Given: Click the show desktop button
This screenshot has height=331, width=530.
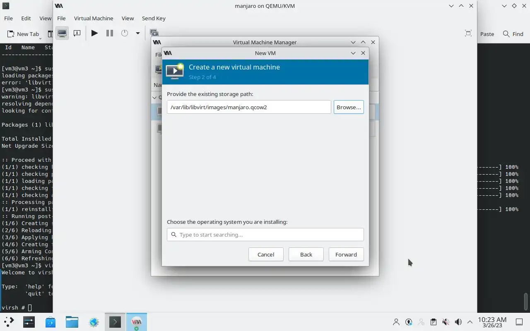Looking at the screenshot, I should [519, 322].
